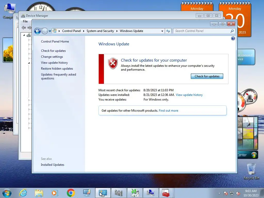This screenshot has width=264, height=198.
Task: Open Updates: frequently asked questions
Action: click(x=59, y=76)
